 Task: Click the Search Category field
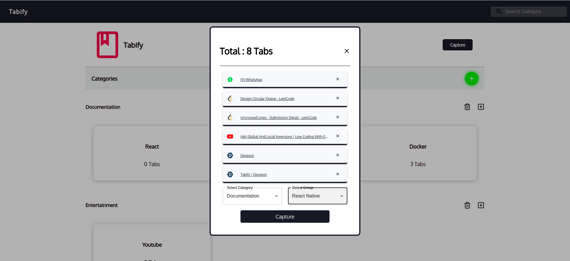[529, 12]
